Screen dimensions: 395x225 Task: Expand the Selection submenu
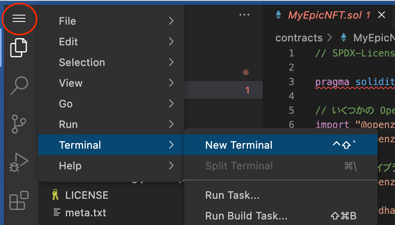[111, 62]
